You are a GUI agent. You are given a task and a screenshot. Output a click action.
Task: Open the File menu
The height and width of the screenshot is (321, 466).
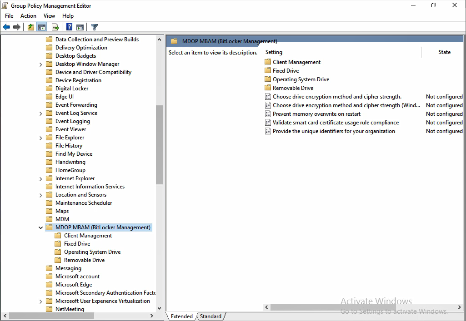tap(9, 16)
